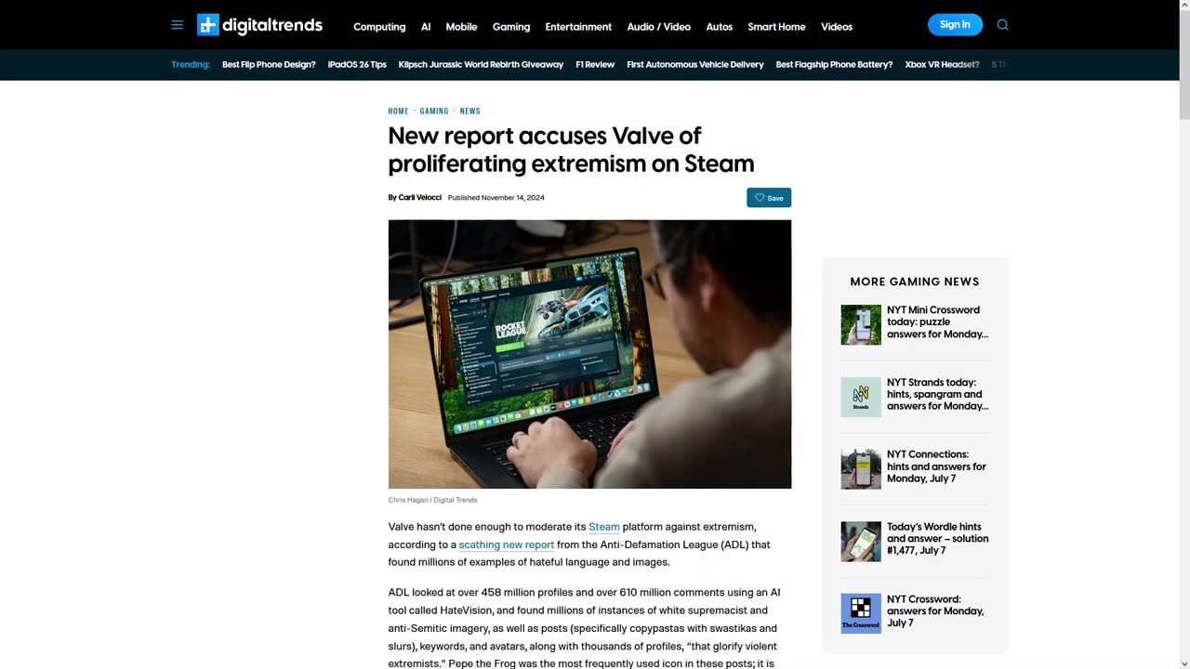
Task: Click the article hero laptop image
Action: pyautogui.click(x=589, y=354)
